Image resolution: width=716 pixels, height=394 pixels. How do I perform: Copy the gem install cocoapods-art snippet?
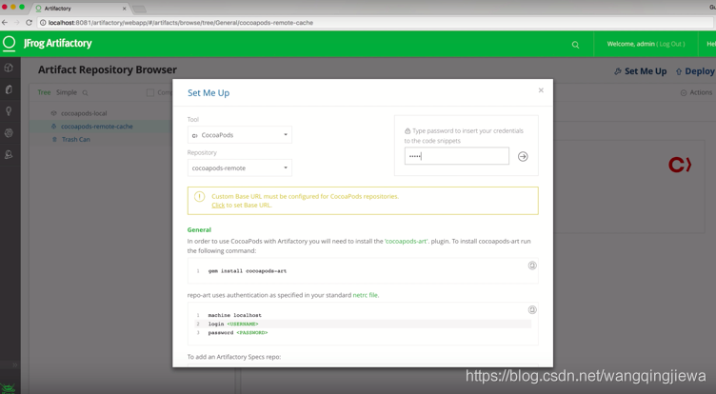tap(532, 266)
